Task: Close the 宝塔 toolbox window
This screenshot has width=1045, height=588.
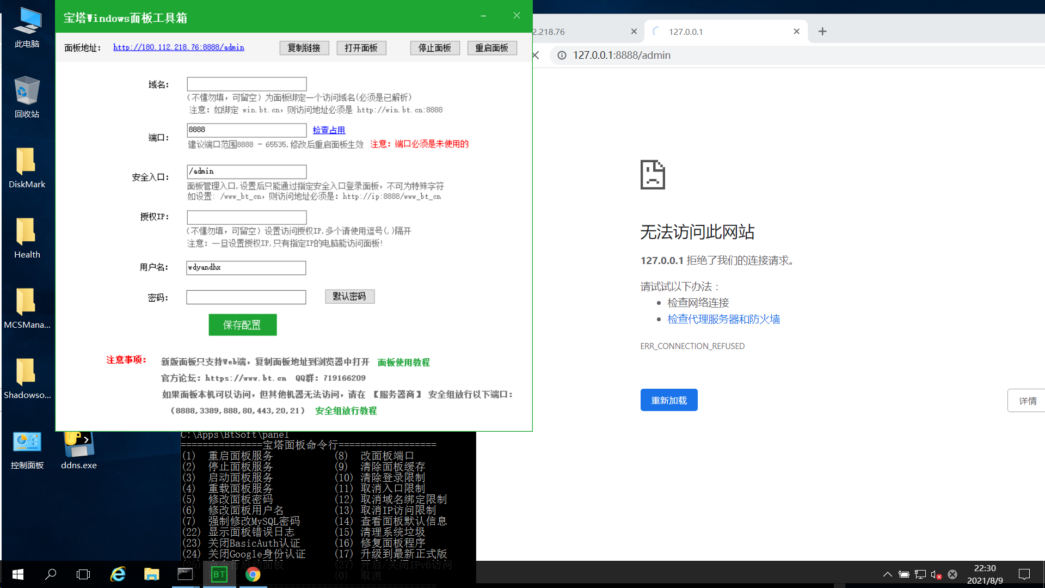Action: point(517,16)
